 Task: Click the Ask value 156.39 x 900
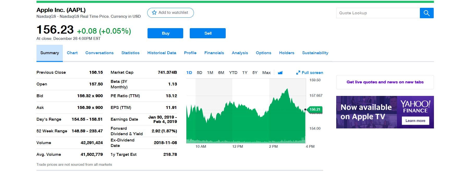tap(90, 108)
